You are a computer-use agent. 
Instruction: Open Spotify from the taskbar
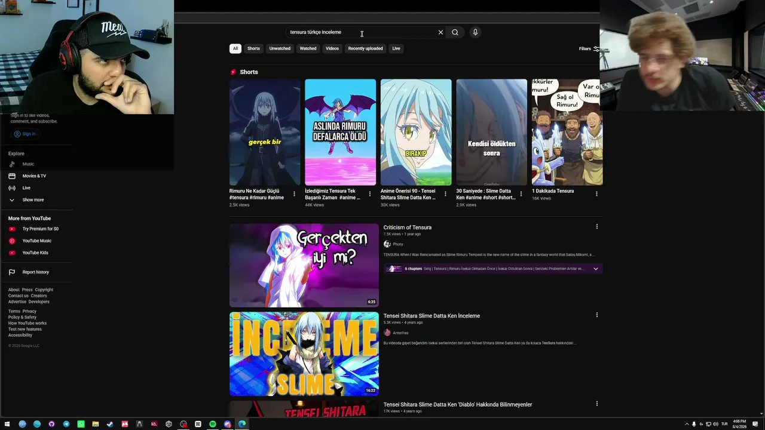213,424
